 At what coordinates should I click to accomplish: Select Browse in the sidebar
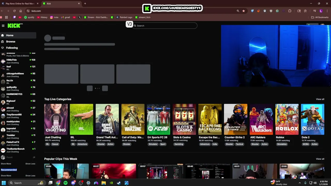click(x=18, y=42)
